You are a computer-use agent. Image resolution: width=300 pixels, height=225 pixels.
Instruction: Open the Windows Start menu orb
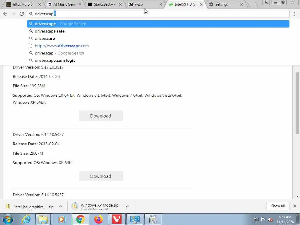tap(8, 219)
